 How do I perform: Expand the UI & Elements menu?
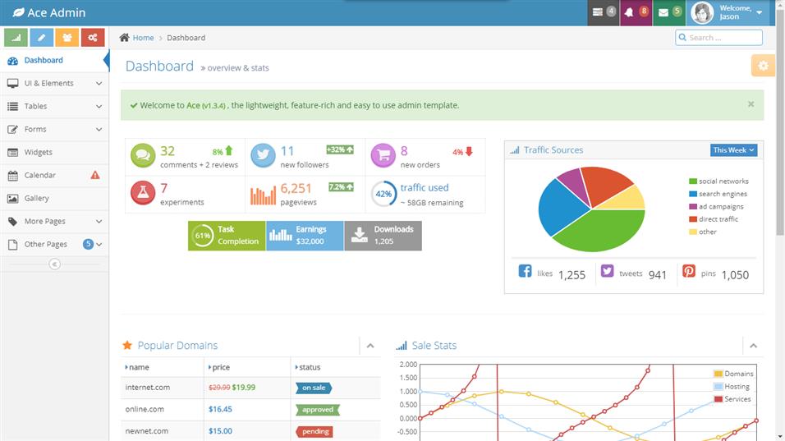point(54,83)
